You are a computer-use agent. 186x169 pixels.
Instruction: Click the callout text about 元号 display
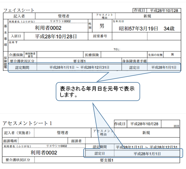(97, 92)
